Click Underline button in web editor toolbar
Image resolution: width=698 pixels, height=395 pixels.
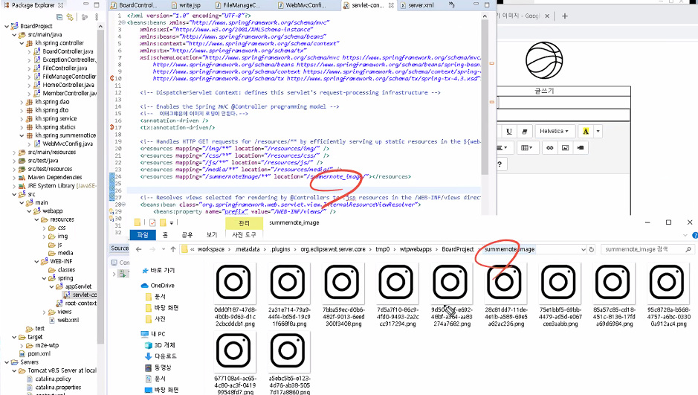tap(508, 132)
